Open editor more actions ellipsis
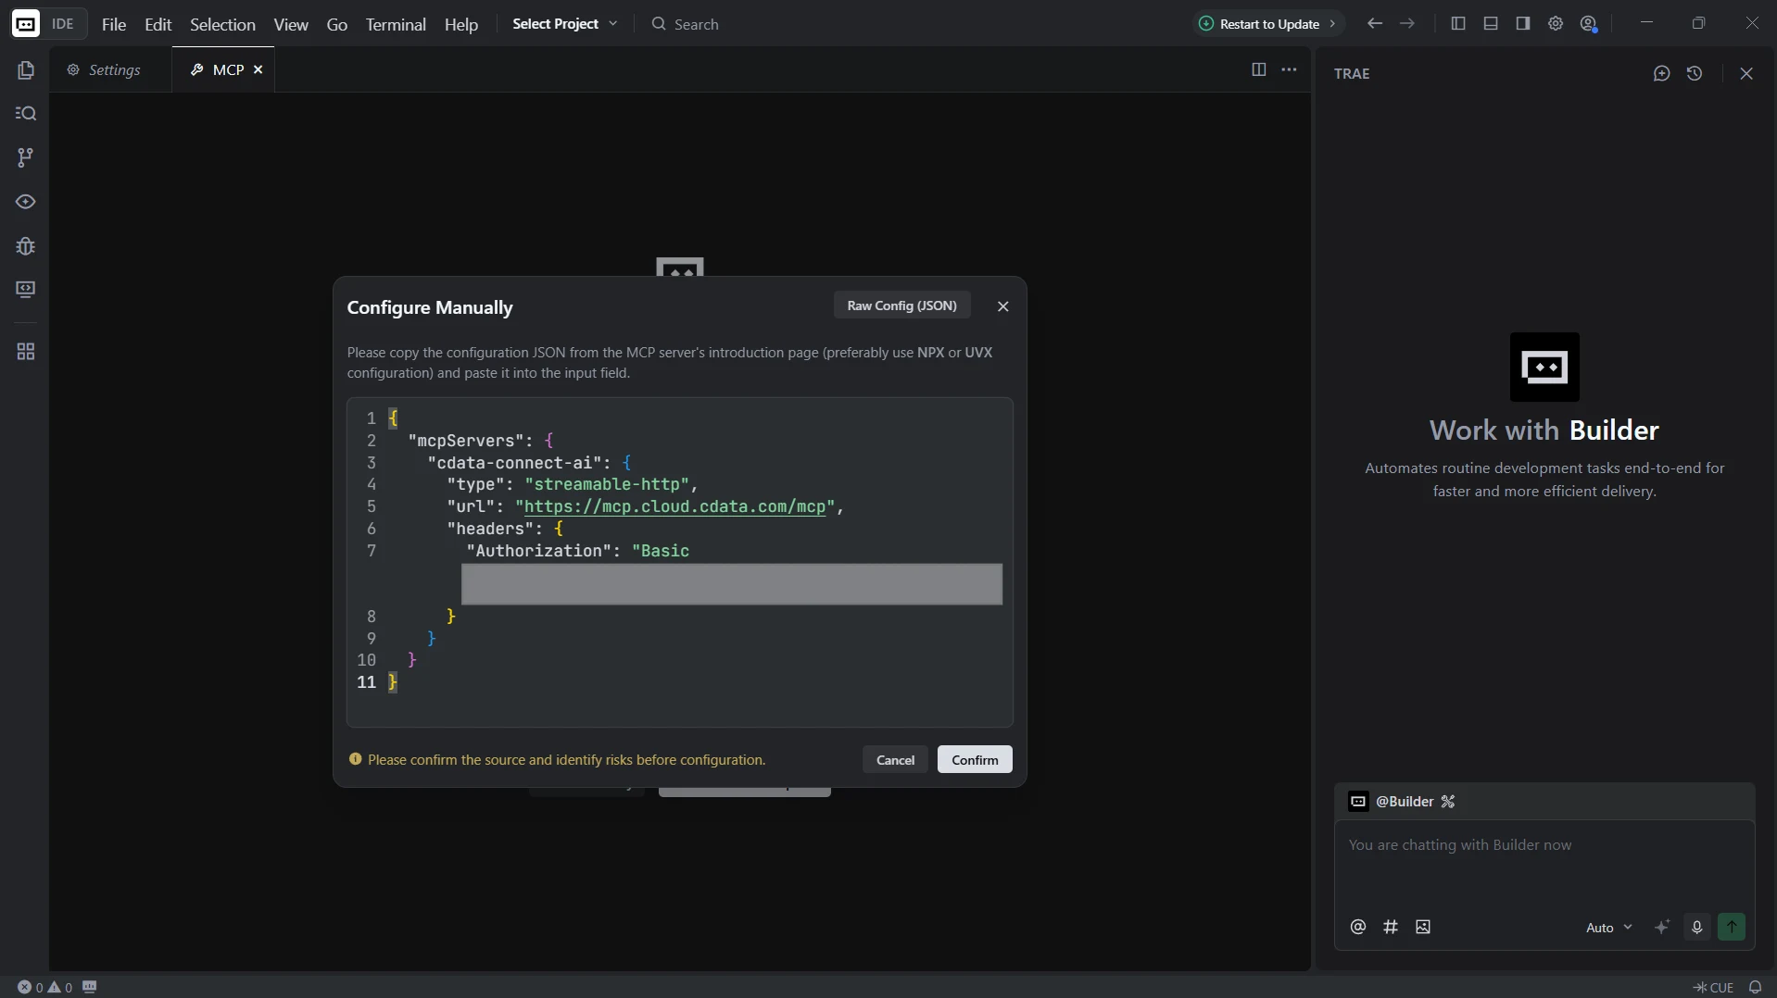 [1289, 69]
